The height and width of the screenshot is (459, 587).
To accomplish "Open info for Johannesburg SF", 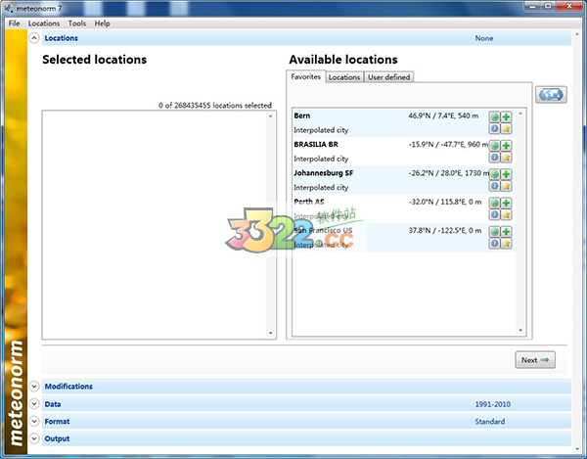I will [x=494, y=186].
